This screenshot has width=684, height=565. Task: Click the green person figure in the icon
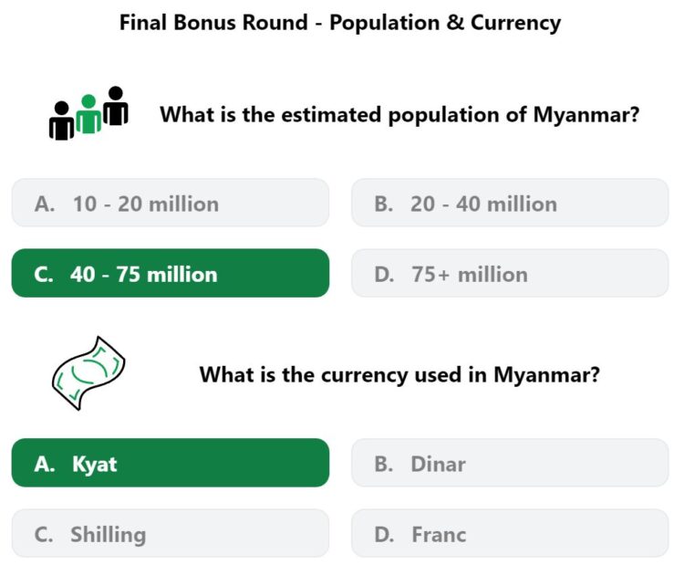[x=88, y=113]
